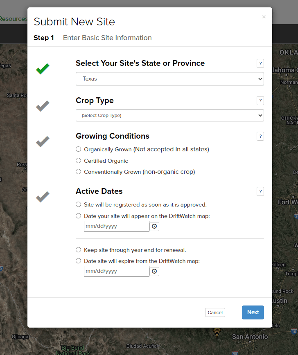Open the start date calendar picker icon

(154, 226)
